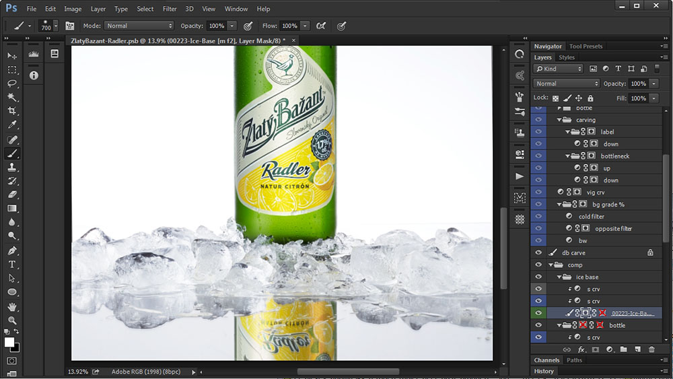Select the Gradient tool

[12, 208]
